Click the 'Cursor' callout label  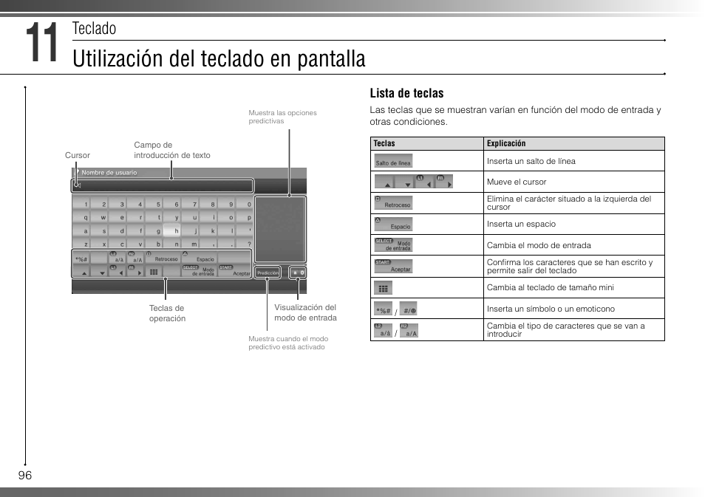tap(78, 155)
